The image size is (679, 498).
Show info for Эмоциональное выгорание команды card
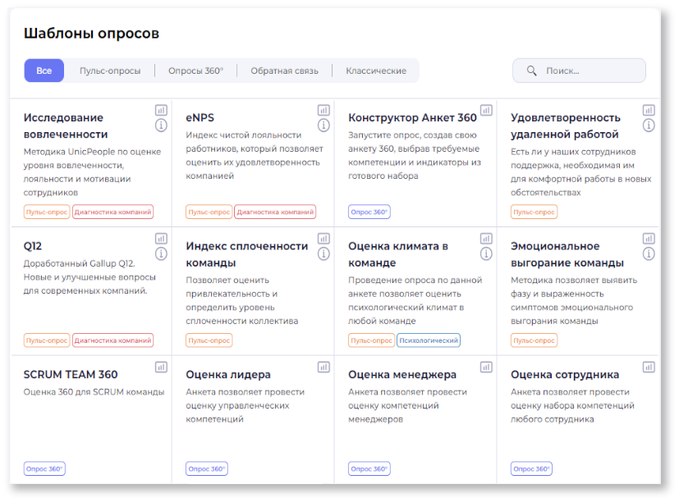click(x=649, y=254)
